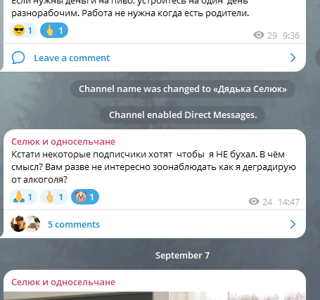Open the Селюк и односельчане name on the alcohol post
Screen dimensions: 320x300
[63, 142]
